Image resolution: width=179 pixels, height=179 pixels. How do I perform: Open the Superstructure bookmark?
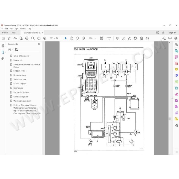point(20,79)
